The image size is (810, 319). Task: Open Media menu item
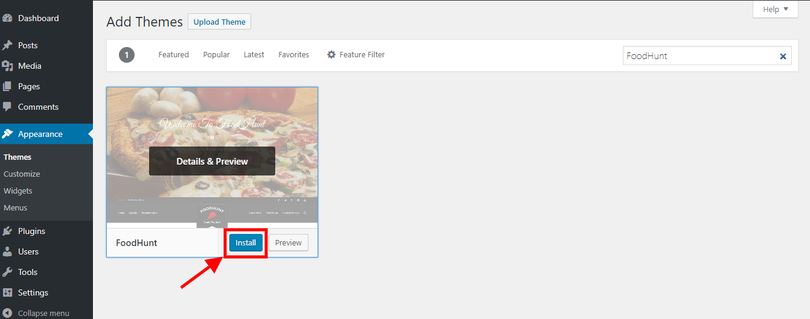pyautogui.click(x=46, y=66)
